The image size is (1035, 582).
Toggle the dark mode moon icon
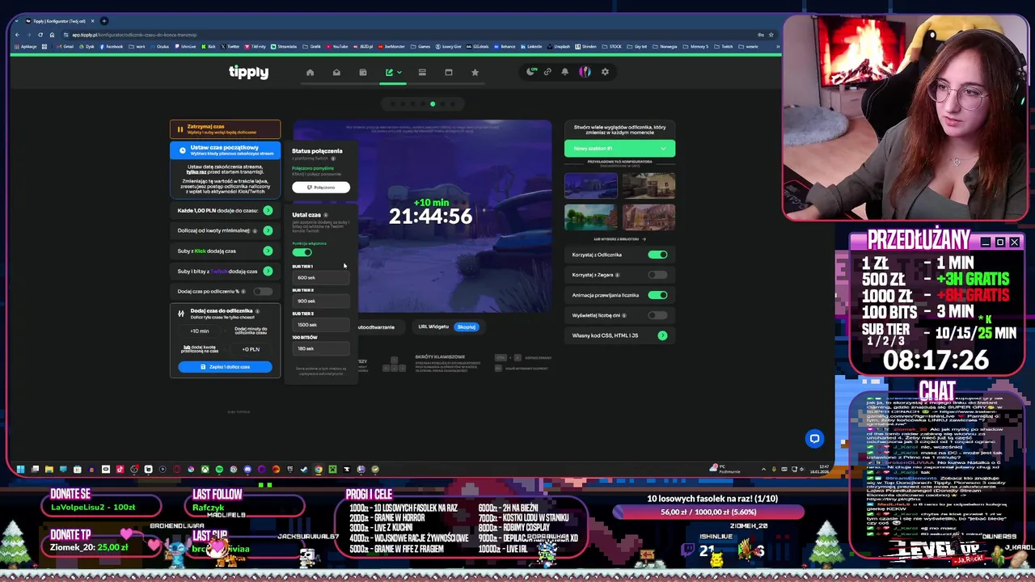click(531, 71)
